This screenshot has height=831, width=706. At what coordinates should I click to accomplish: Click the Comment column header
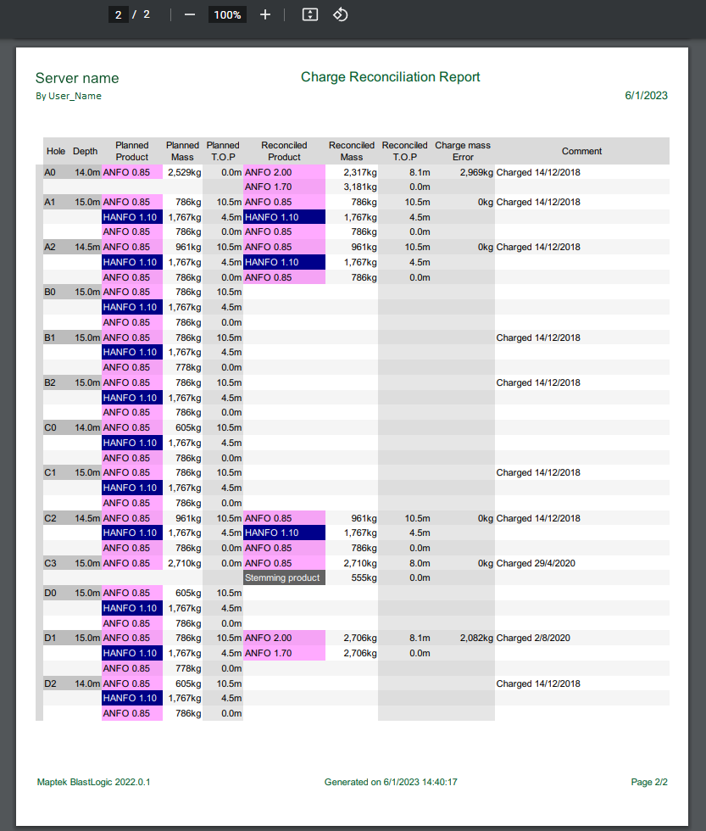(x=581, y=151)
